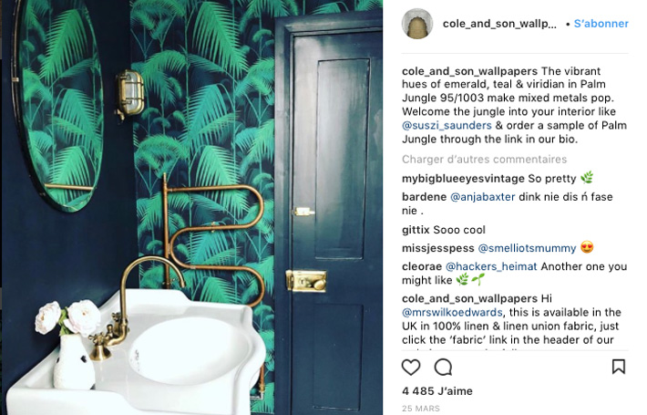
Task: Save the post with bookmark icon
Action: (618, 367)
